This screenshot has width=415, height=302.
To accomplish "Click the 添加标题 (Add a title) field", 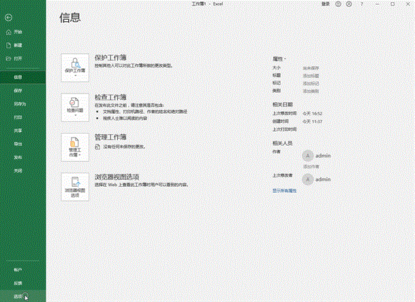I will (311, 76).
